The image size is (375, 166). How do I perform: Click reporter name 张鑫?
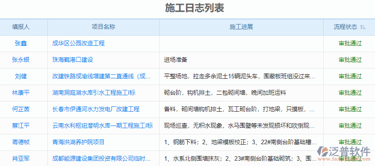point(21,43)
